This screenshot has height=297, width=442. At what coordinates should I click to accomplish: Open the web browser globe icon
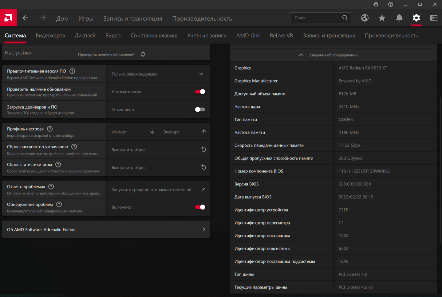(x=365, y=18)
